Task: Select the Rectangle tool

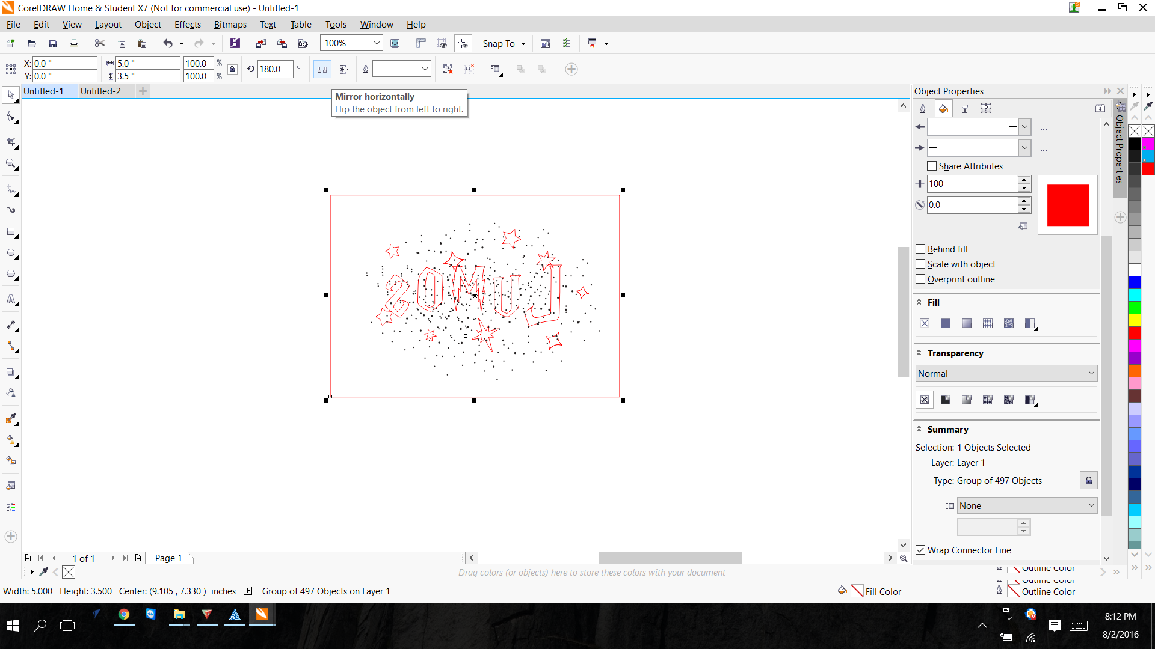Action: point(11,232)
